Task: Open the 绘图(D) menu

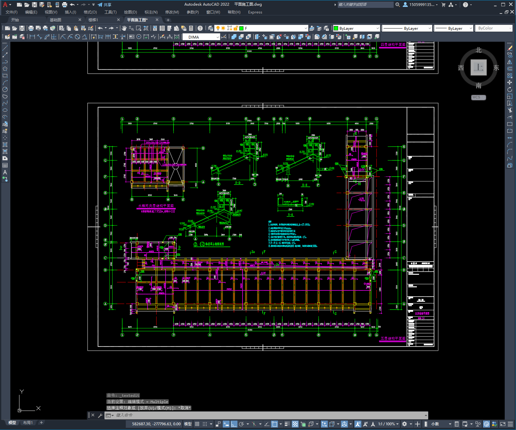Action: click(130, 12)
